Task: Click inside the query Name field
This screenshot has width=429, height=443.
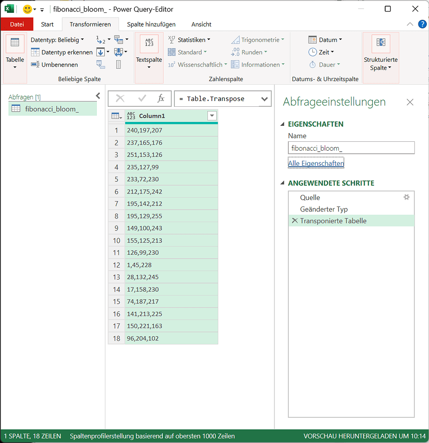Action: [x=351, y=148]
